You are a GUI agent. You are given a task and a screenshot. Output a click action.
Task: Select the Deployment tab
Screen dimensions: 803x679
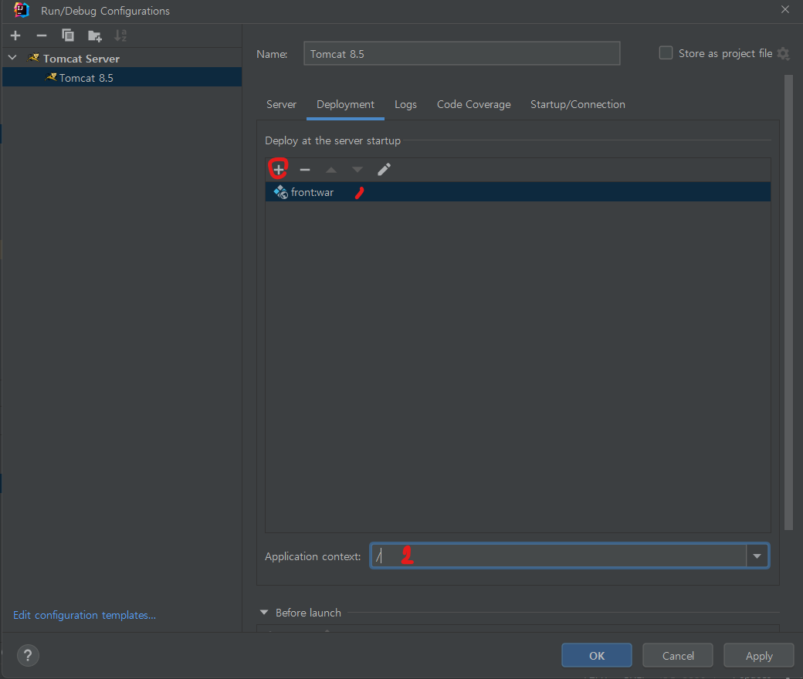(345, 104)
